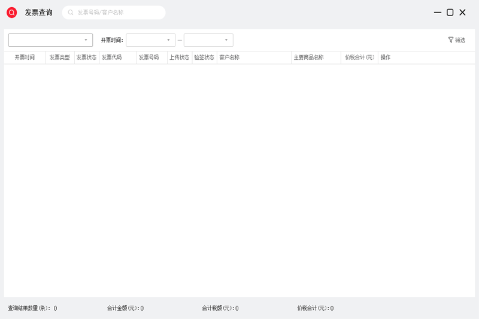
Task: Click the 价税合计(元) column header
Action: pos(360,57)
